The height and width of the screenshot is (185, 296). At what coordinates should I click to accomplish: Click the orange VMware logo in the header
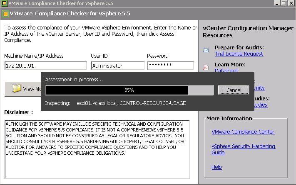pos(5,14)
